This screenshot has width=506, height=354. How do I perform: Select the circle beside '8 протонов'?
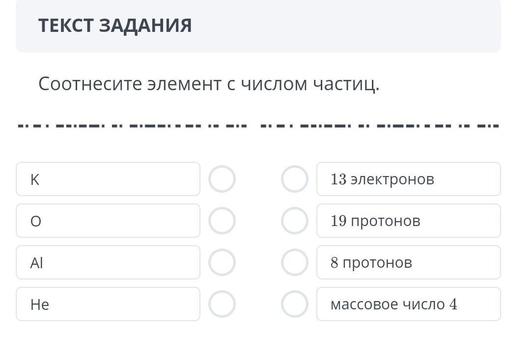click(x=294, y=262)
